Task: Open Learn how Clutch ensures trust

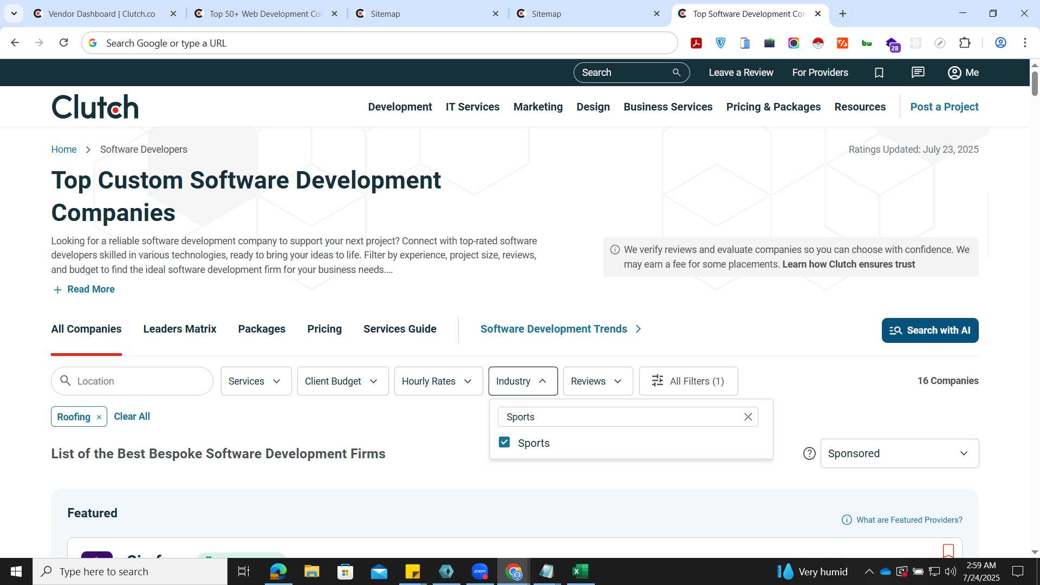Action: [x=848, y=264]
